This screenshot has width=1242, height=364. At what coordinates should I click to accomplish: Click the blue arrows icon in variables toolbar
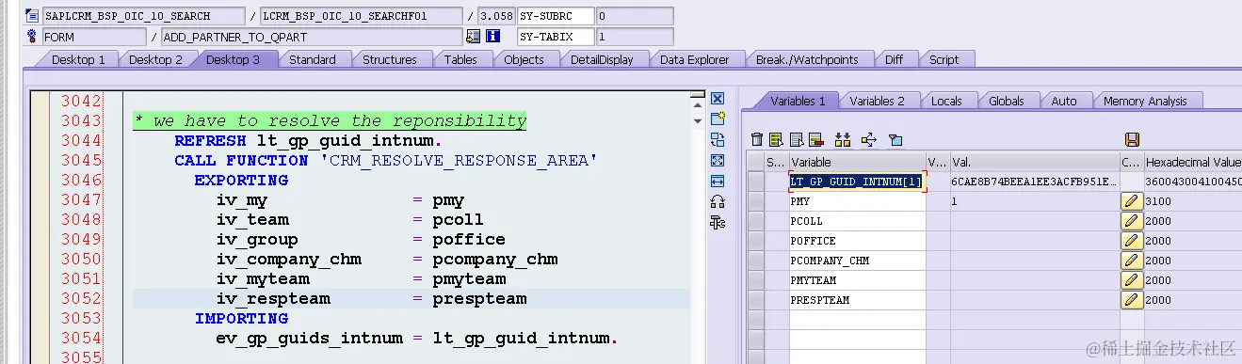click(x=869, y=140)
